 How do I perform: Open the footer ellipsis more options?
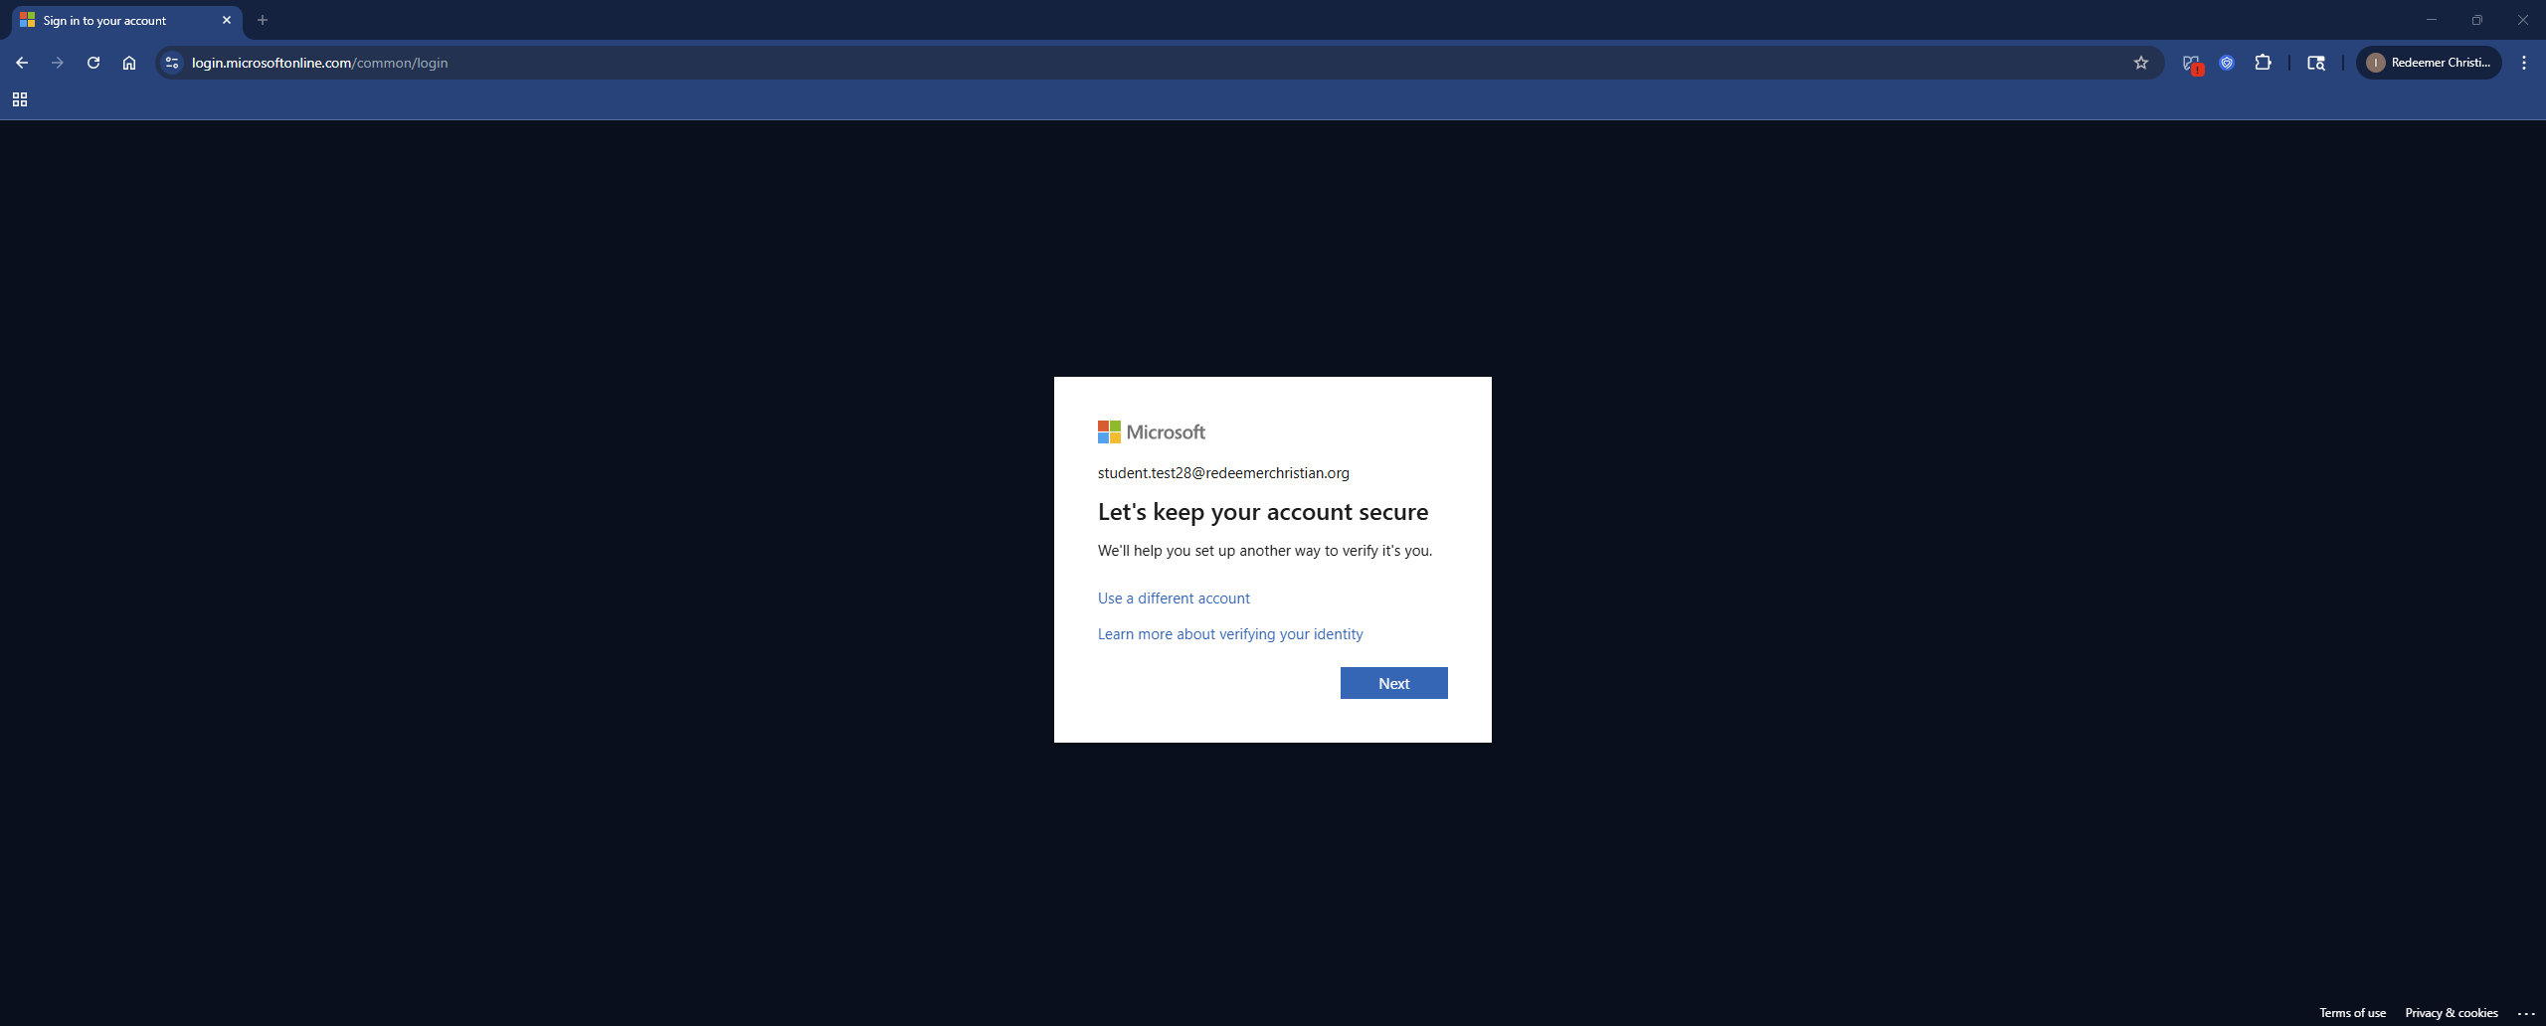(x=2526, y=1013)
